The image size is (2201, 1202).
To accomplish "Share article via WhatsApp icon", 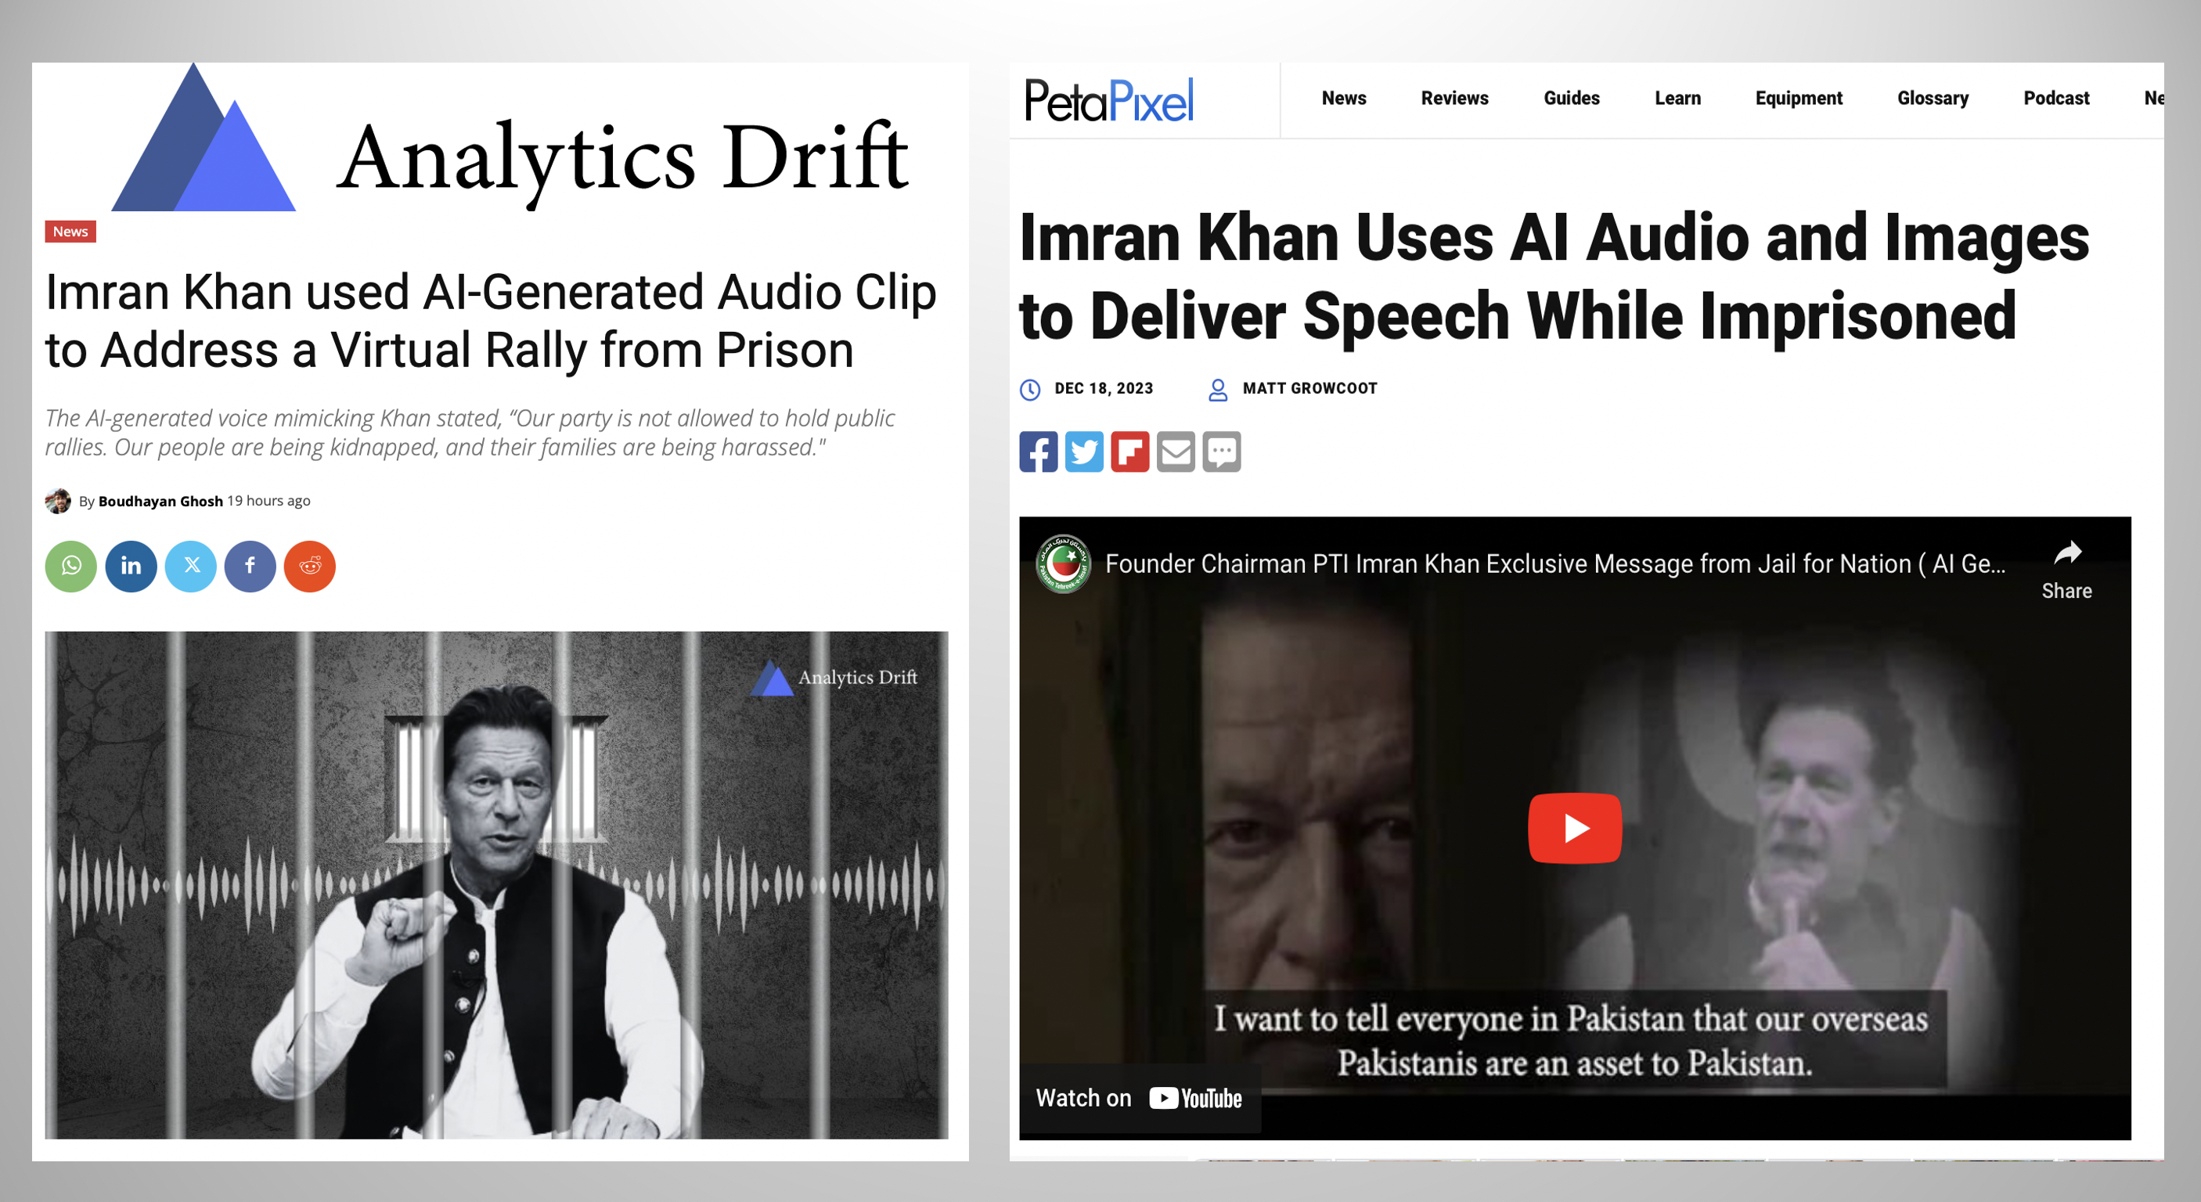I will [71, 566].
